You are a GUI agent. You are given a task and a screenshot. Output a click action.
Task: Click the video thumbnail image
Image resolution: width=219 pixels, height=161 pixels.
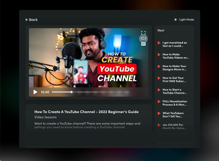(88, 58)
